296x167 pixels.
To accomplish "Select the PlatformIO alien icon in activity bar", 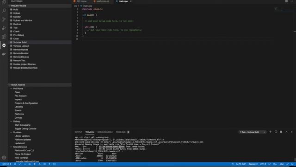I will (x=4, y=45).
